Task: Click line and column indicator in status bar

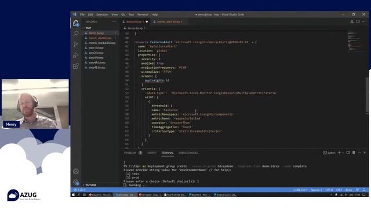Action: [x=300, y=190]
